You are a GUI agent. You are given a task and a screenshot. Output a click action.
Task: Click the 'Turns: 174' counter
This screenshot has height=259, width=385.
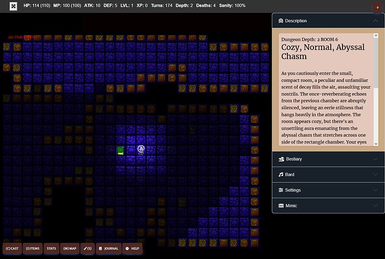(162, 6)
